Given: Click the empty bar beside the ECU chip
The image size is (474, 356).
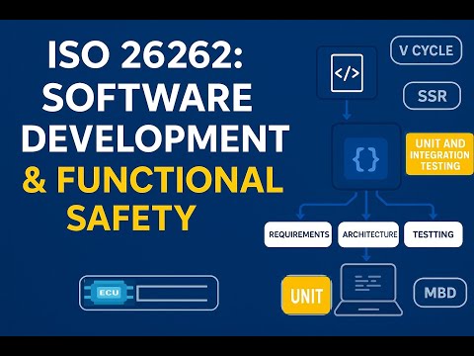Looking at the screenshot, I should click(x=172, y=293).
